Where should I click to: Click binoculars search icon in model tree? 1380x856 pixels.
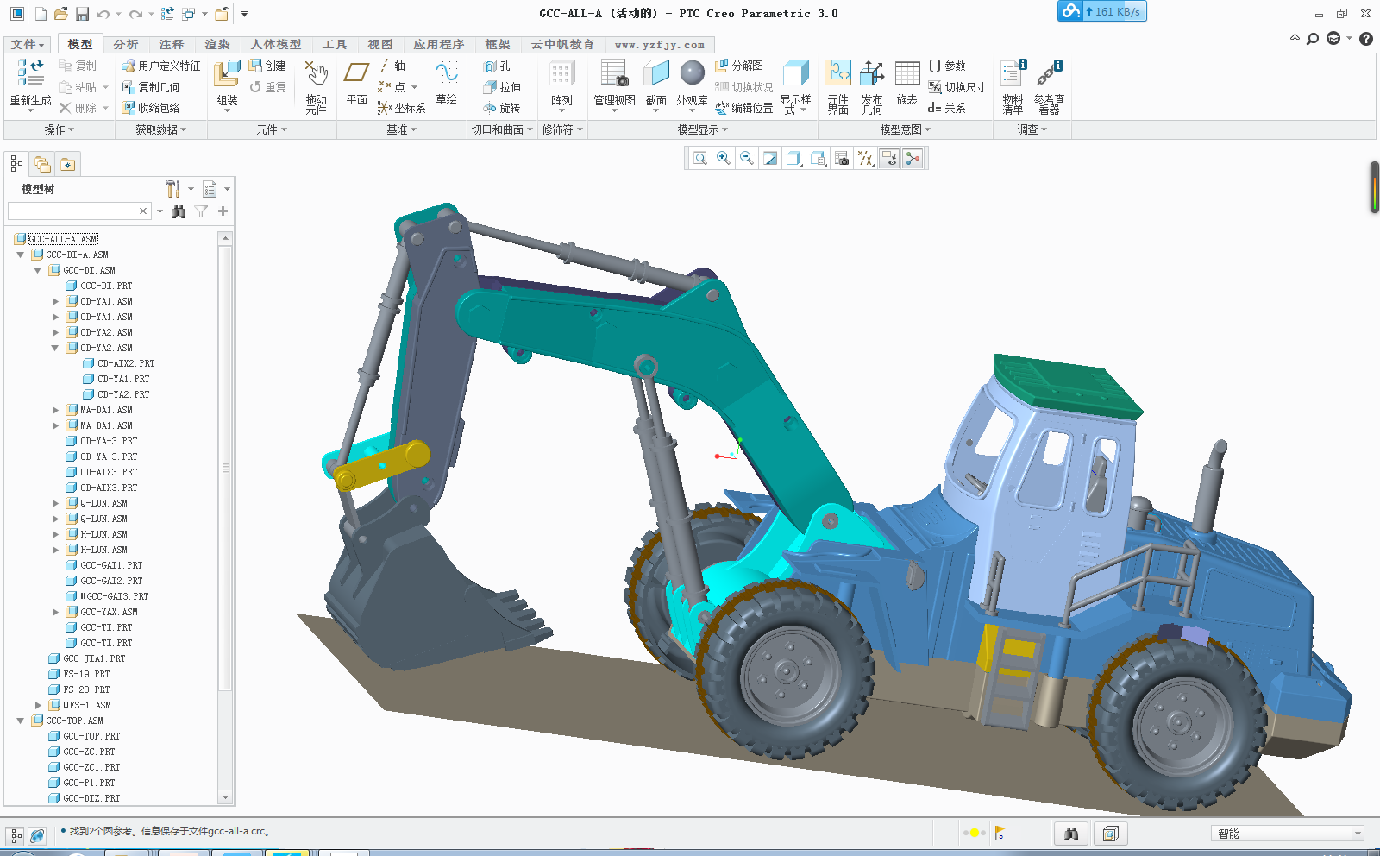(x=179, y=211)
